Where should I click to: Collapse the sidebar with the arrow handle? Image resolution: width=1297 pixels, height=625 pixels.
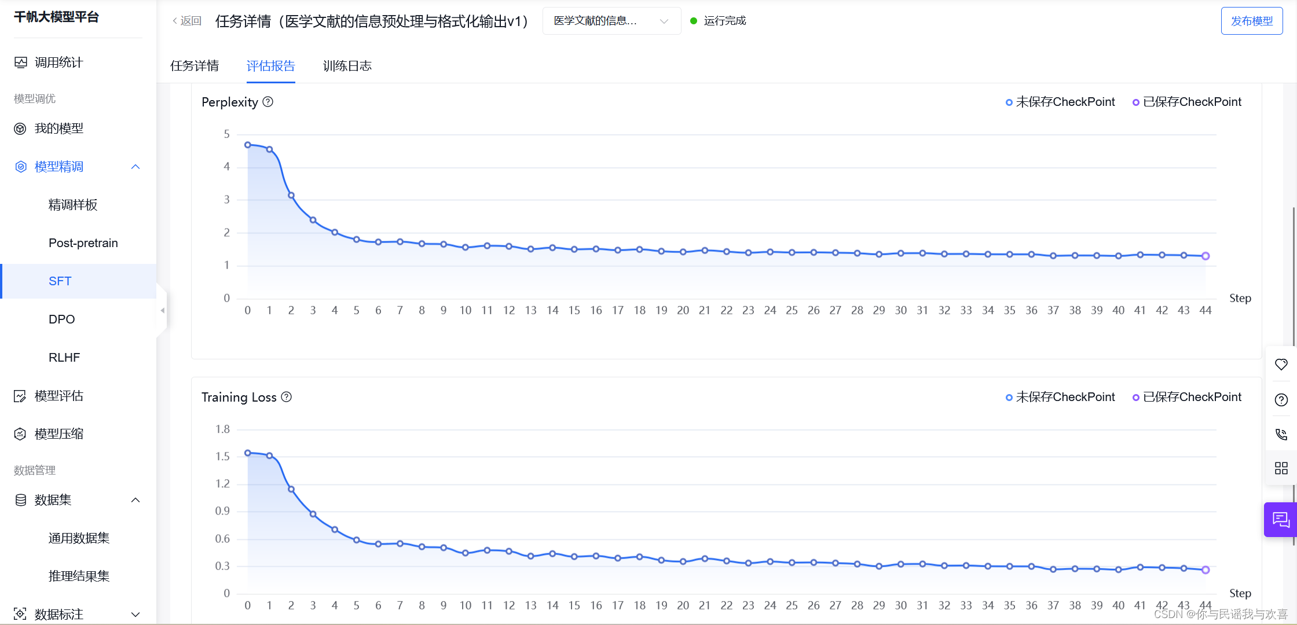pyautogui.click(x=163, y=311)
